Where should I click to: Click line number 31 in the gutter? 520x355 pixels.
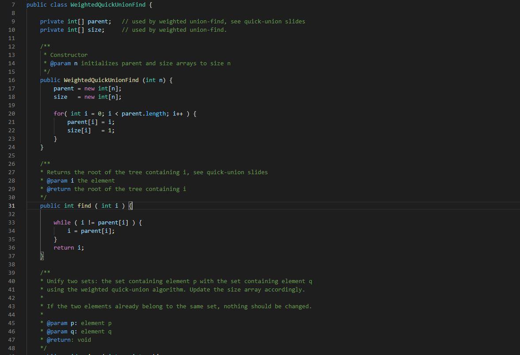(x=11, y=206)
